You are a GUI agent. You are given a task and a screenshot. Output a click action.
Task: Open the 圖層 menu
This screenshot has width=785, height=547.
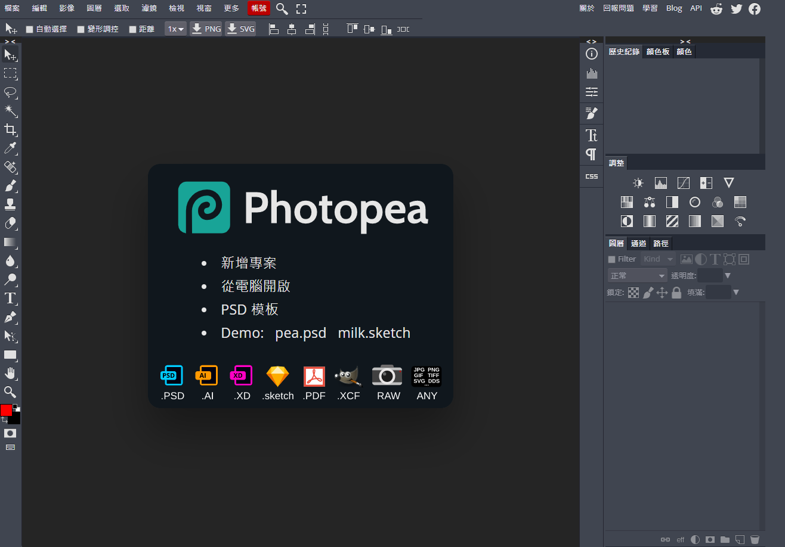94,8
